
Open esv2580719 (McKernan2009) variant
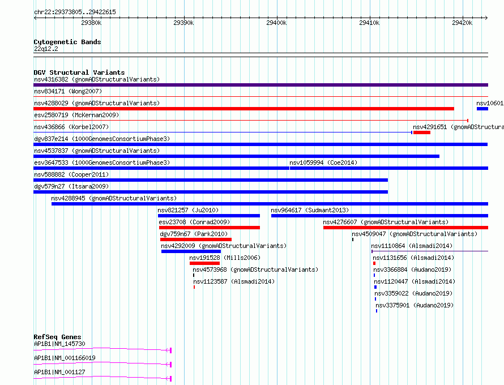tap(76, 115)
